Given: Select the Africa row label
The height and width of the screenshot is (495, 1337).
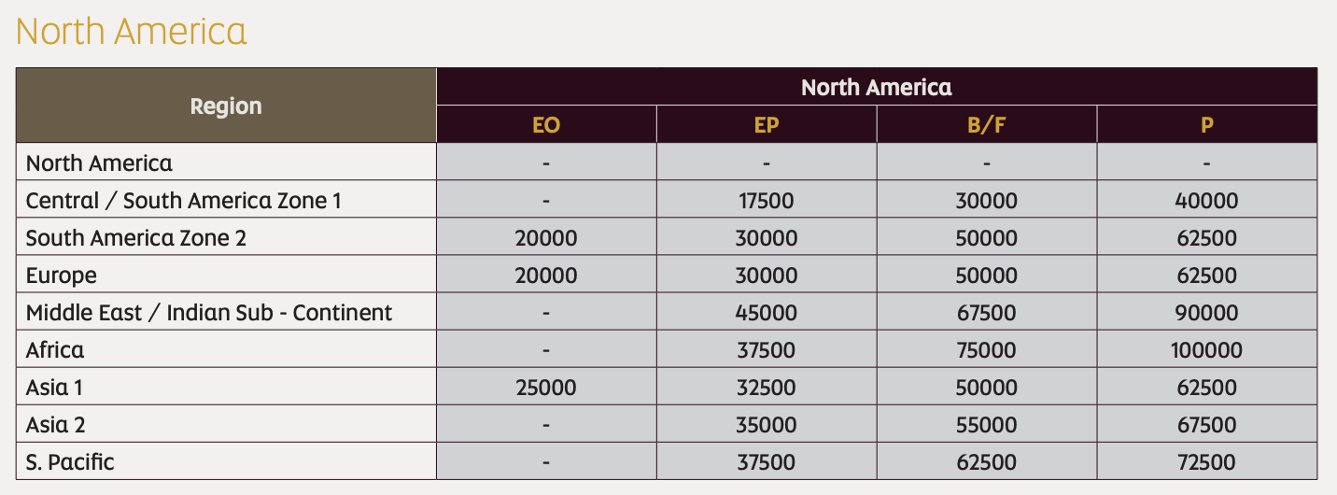Looking at the screenshot, I should [x=55, y=350].
